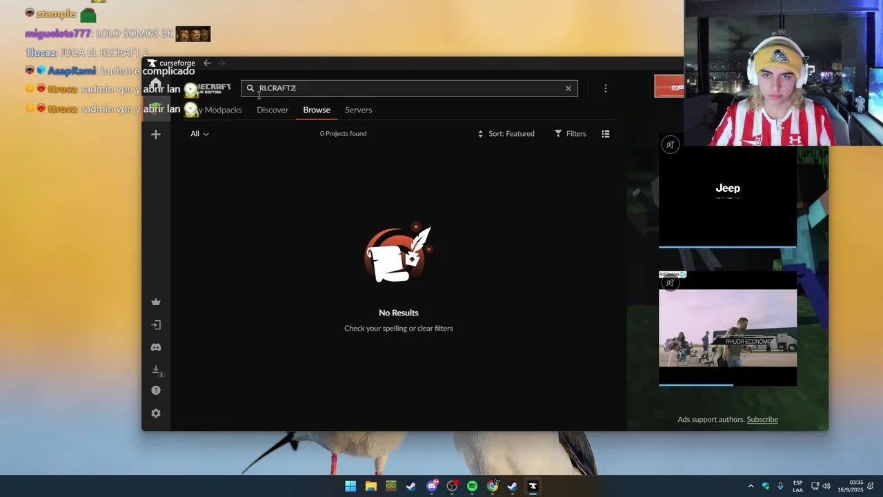Select the Browse tab

coord(317,110)
